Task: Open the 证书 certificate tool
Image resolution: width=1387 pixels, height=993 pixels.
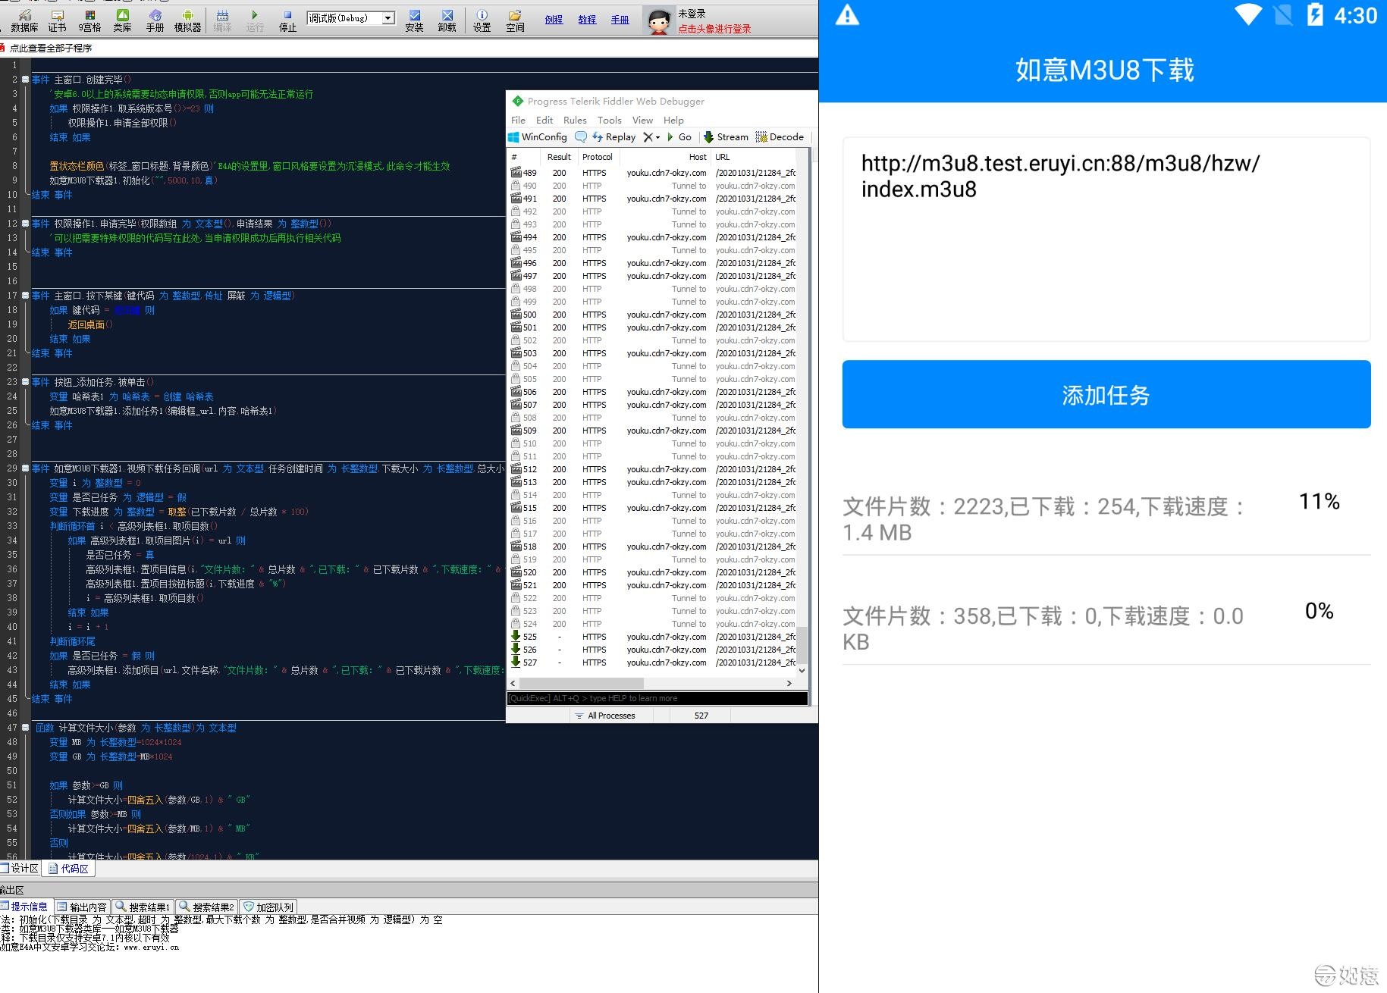Action: click(x=57, y=20)
